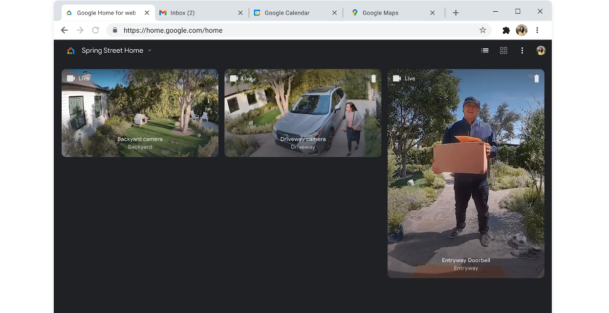609x313 pixels.
Task: Switch to grid view layout
Action: point(503,50)
